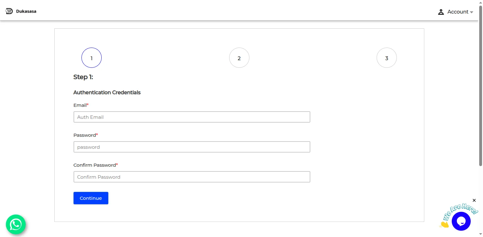The image size is (483, 237).
Task: Select step 3 circle indicator
Action: pos(387,58)
